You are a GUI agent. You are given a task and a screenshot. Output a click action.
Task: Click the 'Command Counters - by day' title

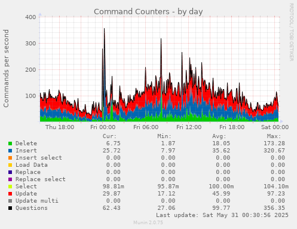[x=148, y=12]
